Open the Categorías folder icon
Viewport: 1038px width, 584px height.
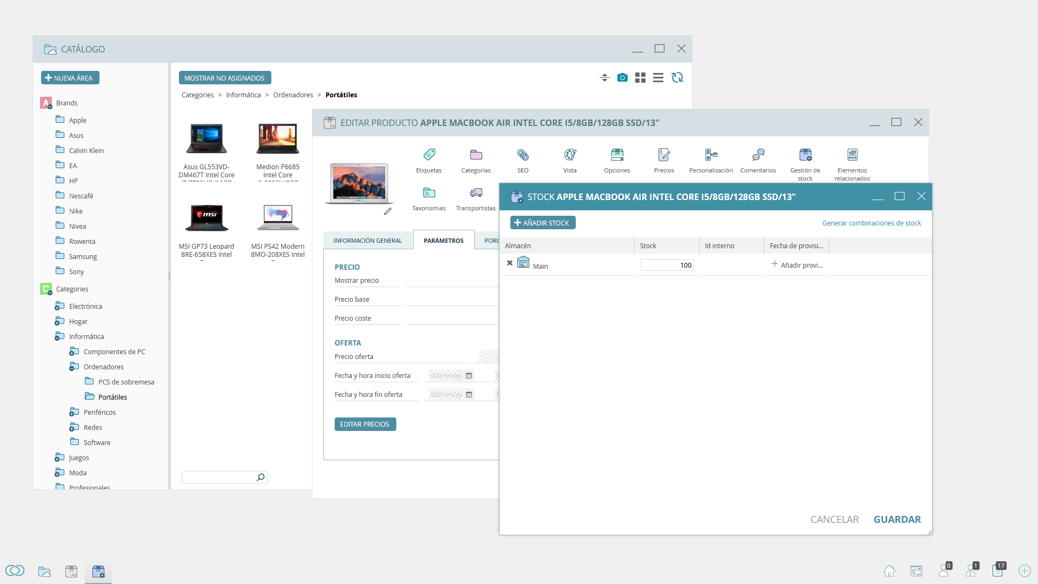[476, 155]
